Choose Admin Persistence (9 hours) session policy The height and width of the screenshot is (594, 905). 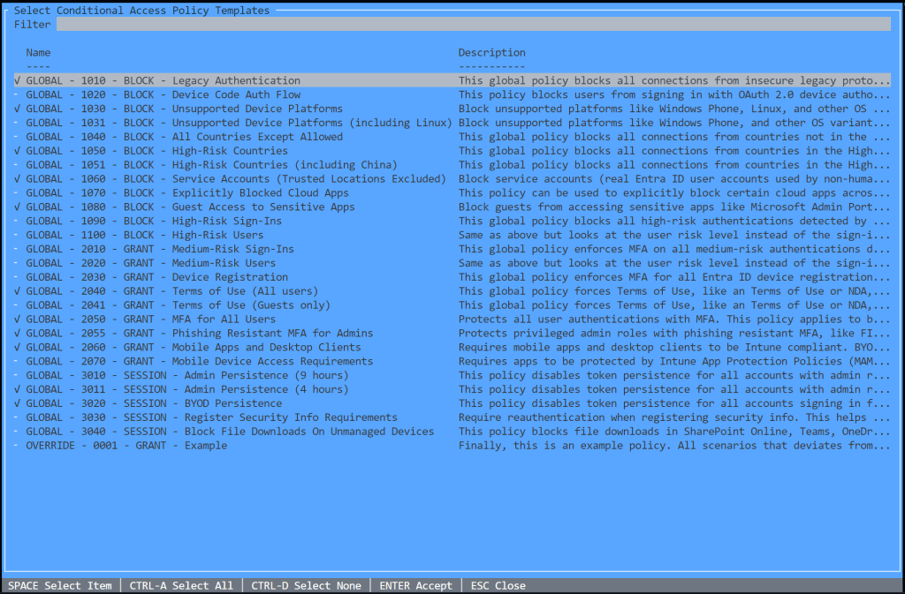[x=187, y=375]
